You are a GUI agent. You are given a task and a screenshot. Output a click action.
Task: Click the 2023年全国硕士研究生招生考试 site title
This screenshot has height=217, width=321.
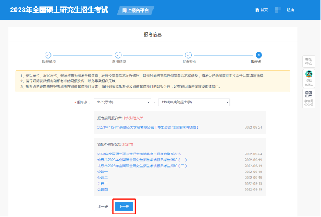click(x=59, y=10)
